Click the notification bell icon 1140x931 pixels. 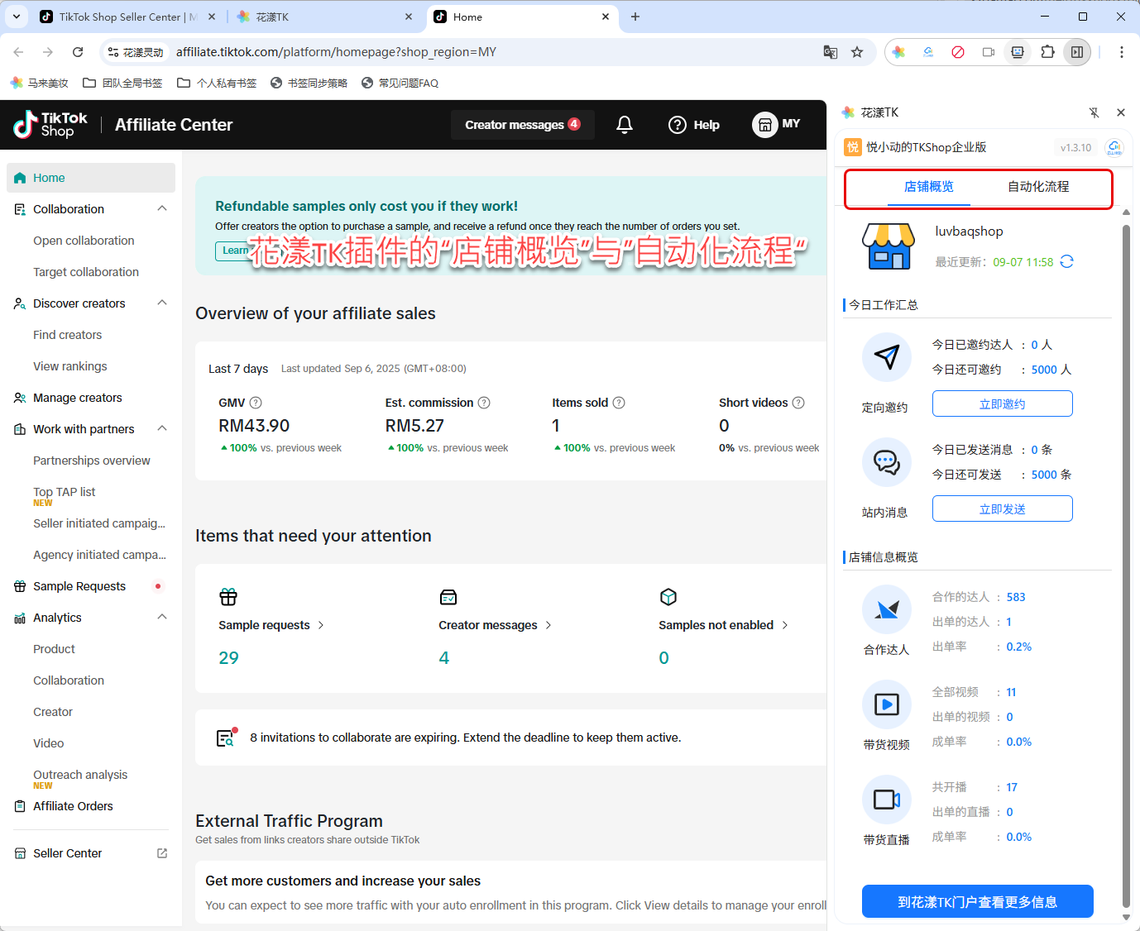pyautogui.click(x=625, y=125)
